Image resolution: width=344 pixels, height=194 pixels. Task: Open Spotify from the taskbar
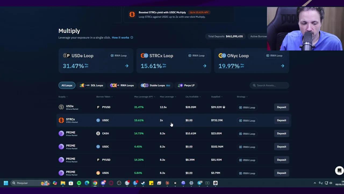point(79,183)
